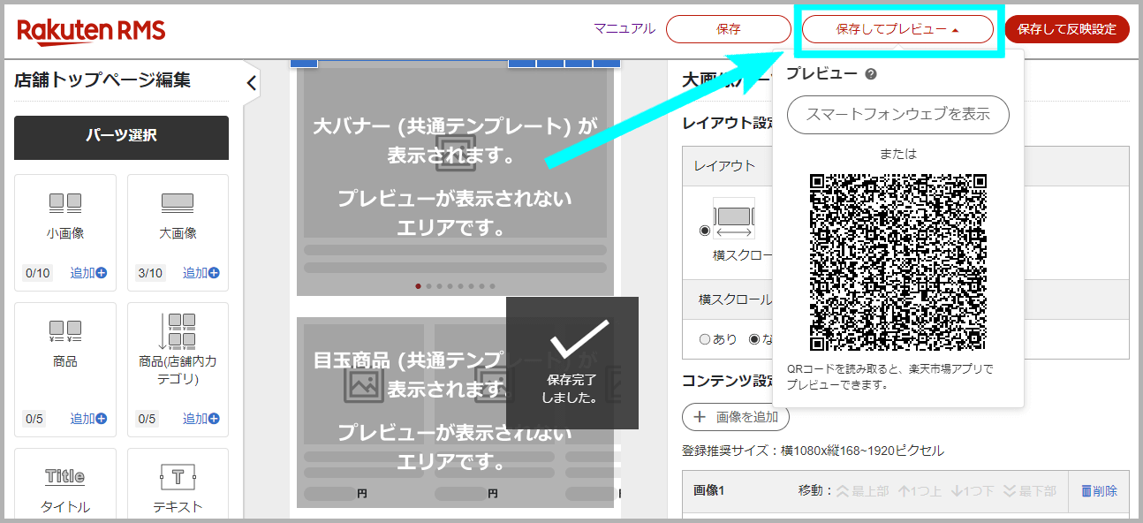Delete 画像1 with the 削除 trash icon
The width and height of the screenshot is (1143, 523).
[1099, 491]
